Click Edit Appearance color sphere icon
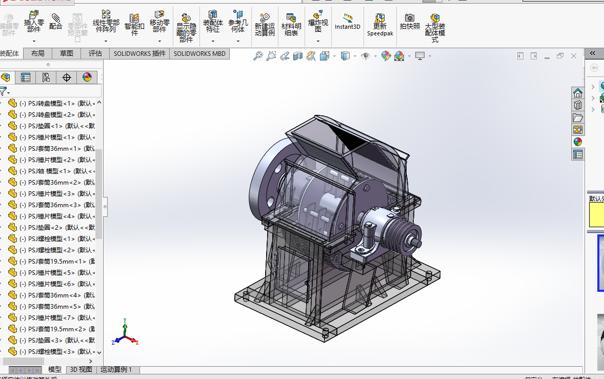The height and width of the screenshot is (379, 604). pyautogui.click(x=386, y=56)
